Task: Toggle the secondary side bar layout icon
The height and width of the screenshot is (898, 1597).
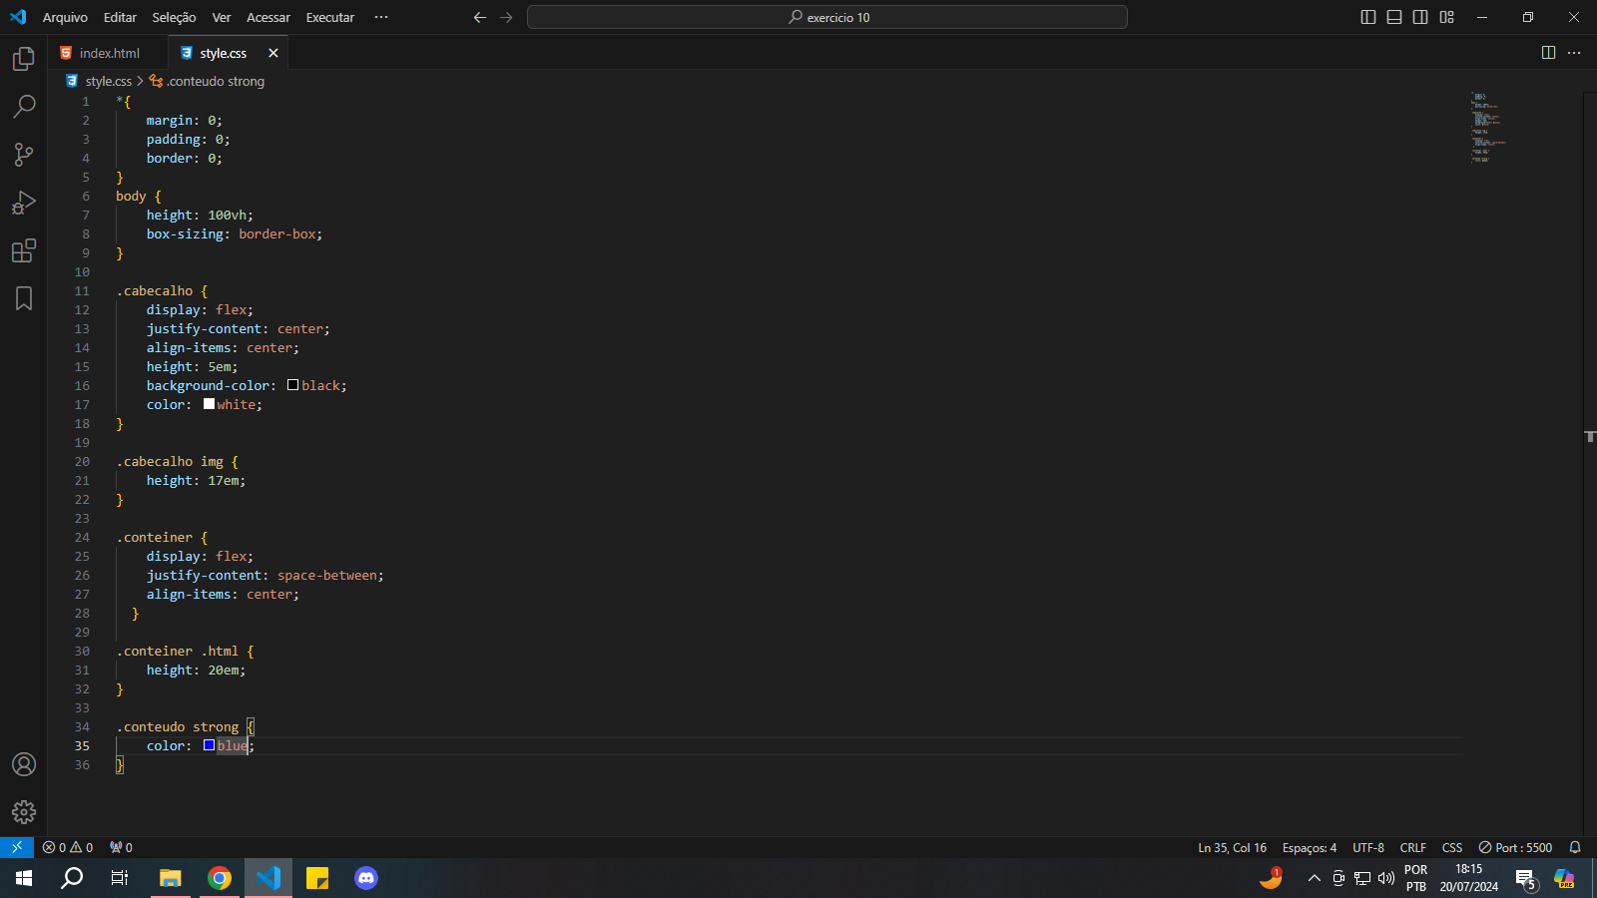Action: point(1420,17)
